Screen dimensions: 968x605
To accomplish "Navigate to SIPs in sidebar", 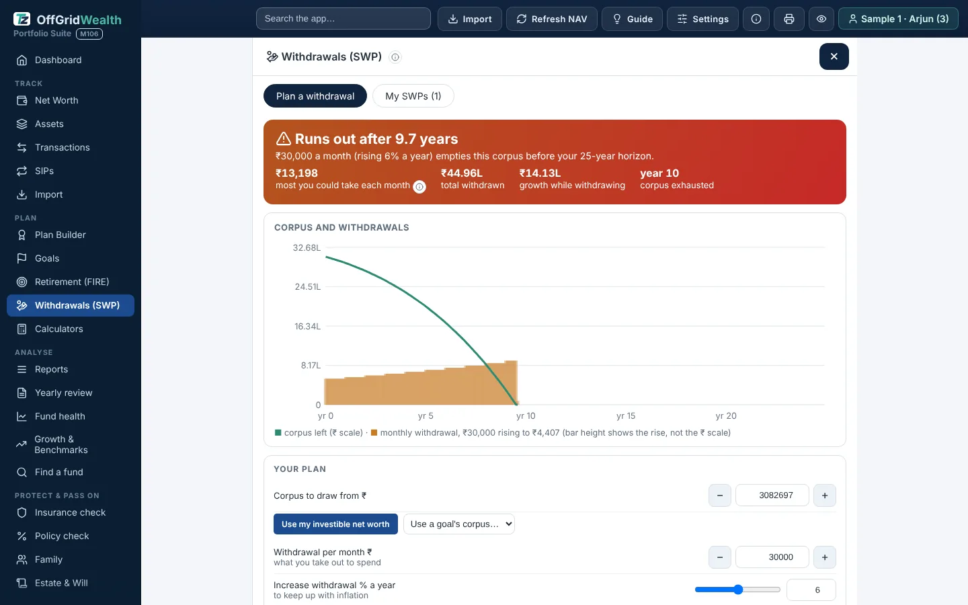I will point(71,171).
